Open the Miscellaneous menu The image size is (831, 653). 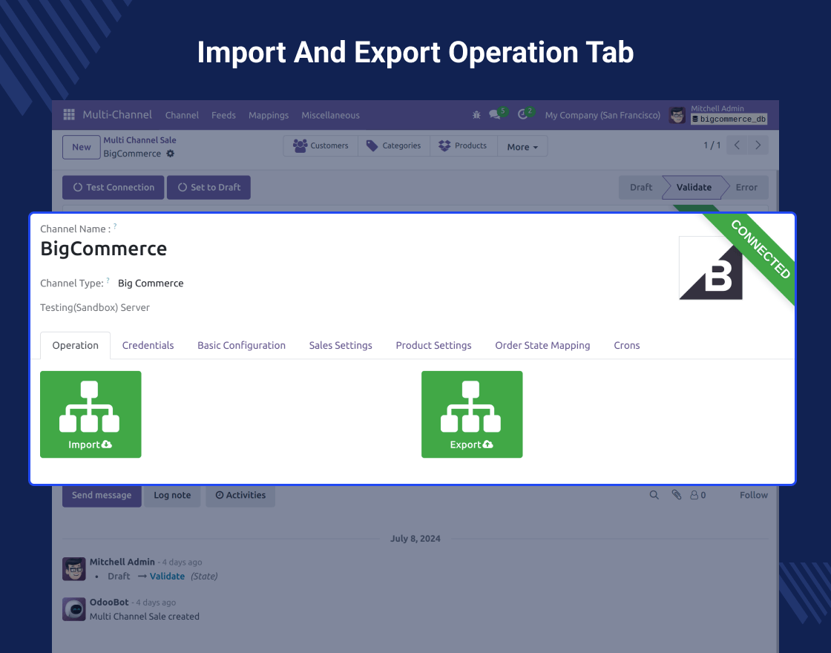pos(330,115)
